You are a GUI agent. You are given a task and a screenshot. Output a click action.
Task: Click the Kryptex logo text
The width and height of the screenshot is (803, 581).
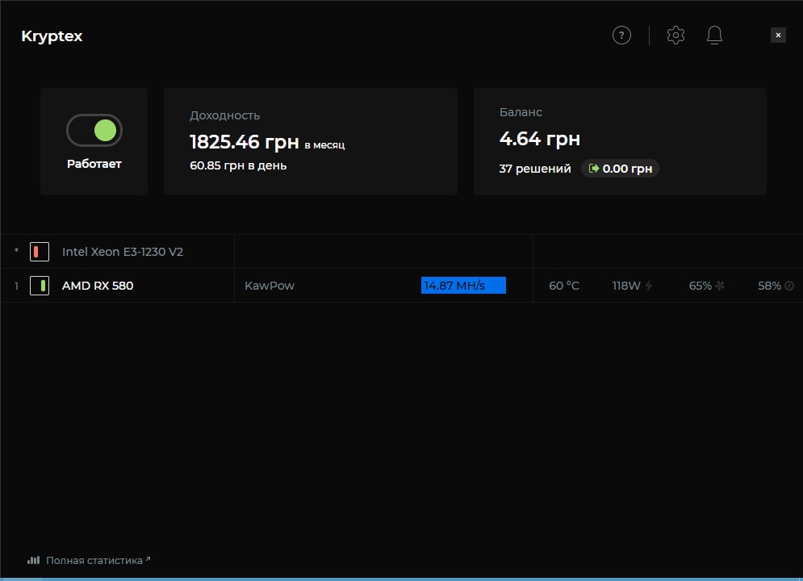point(52,36)
